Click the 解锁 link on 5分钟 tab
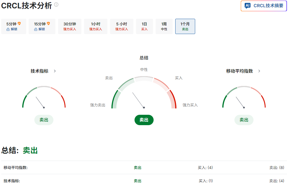This screenshot has width=289, height=186. coord(14,29)
